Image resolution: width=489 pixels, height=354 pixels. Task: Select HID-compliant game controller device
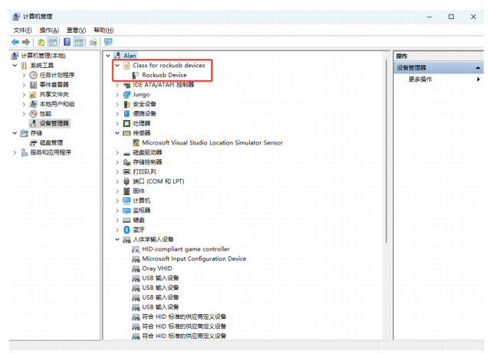pyautogui.click(x=185, y=248)
